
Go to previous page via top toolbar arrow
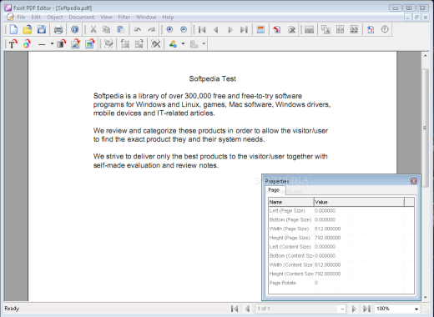point(216,29)
